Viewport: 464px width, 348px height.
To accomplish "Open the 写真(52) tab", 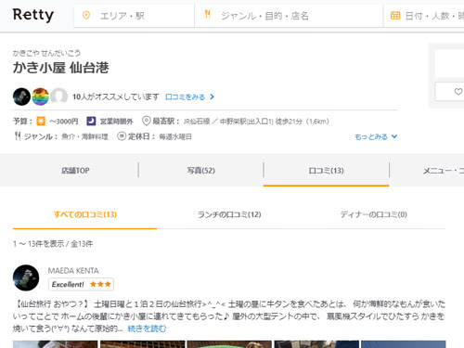I will pyautogui.click(x=200, y=171).
